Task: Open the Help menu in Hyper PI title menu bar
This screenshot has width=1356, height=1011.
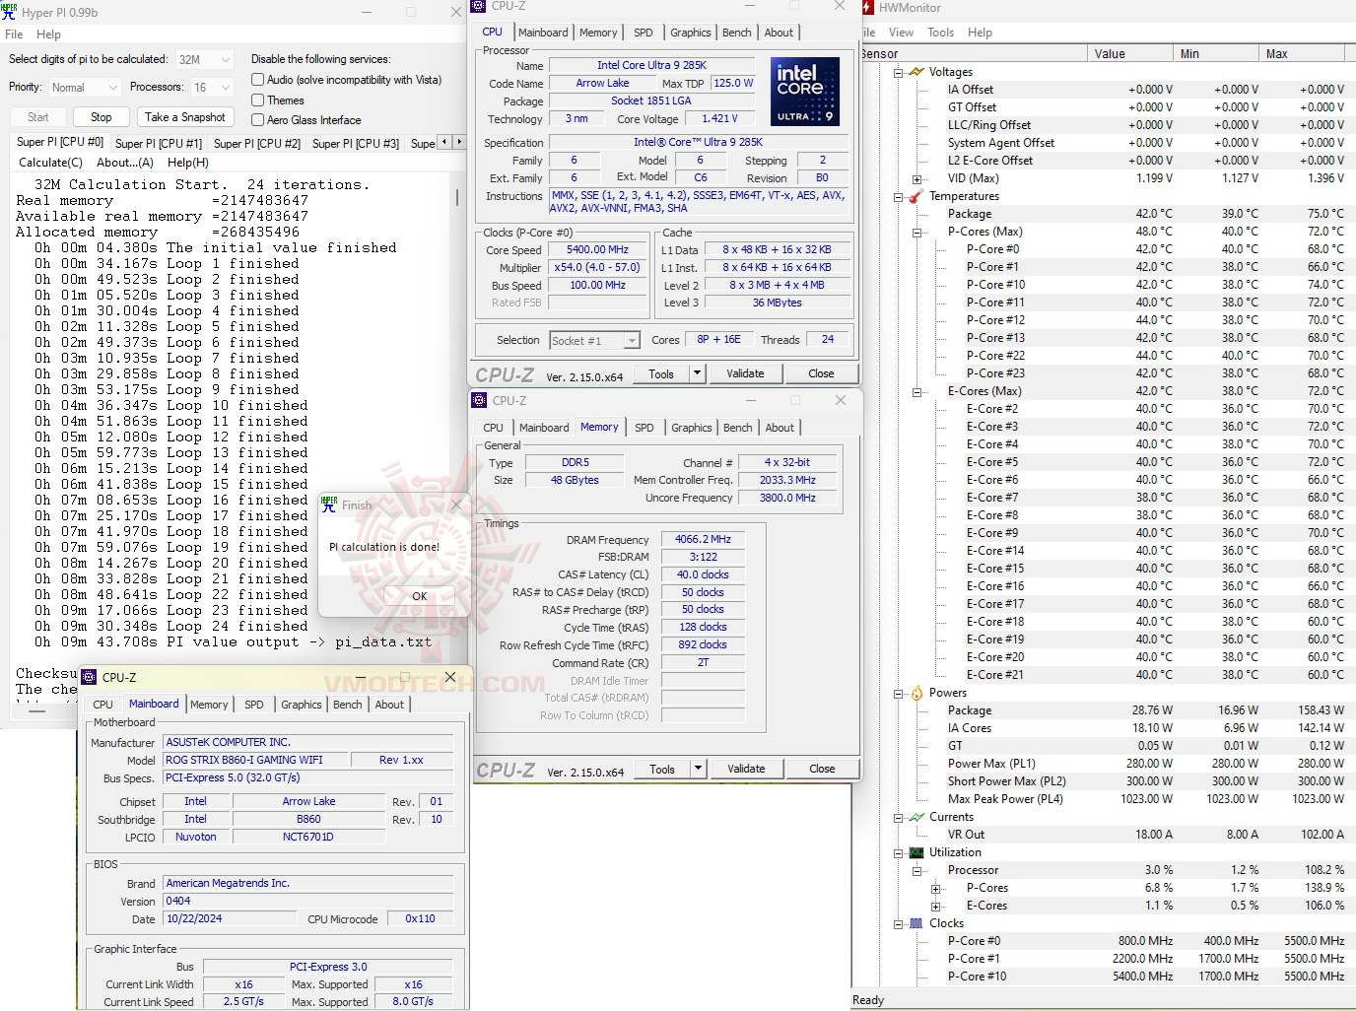Action: tap(49, 34)
